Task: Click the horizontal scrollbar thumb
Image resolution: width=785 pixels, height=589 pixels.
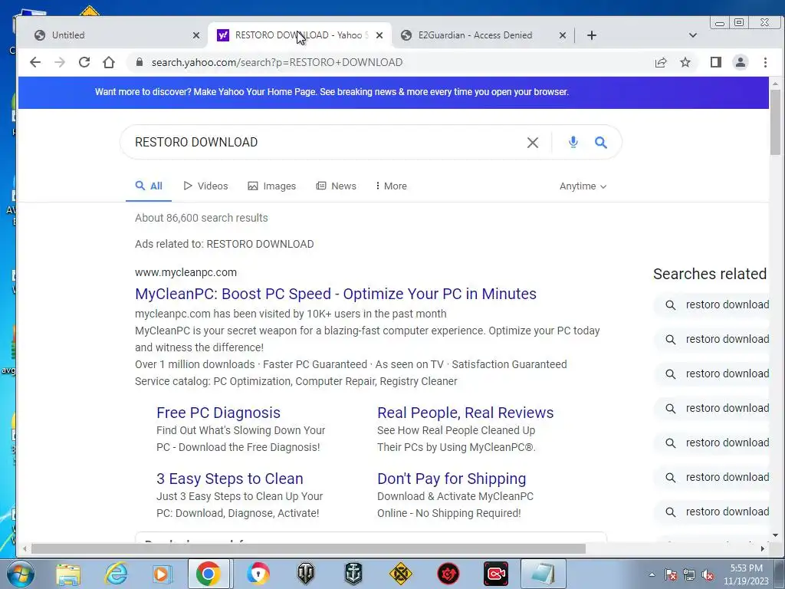Action: coord(308,549)
